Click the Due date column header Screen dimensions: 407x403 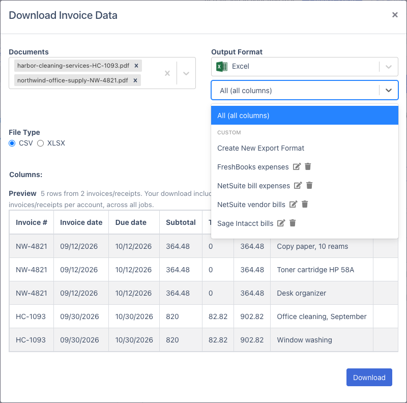pyautogui.click(x=134, y=222)
